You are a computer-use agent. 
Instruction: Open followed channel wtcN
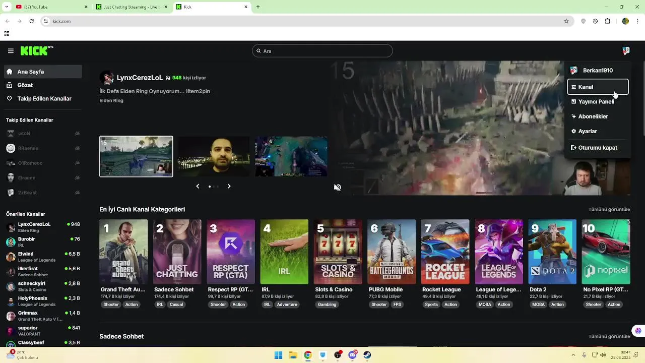coord(43,134)
